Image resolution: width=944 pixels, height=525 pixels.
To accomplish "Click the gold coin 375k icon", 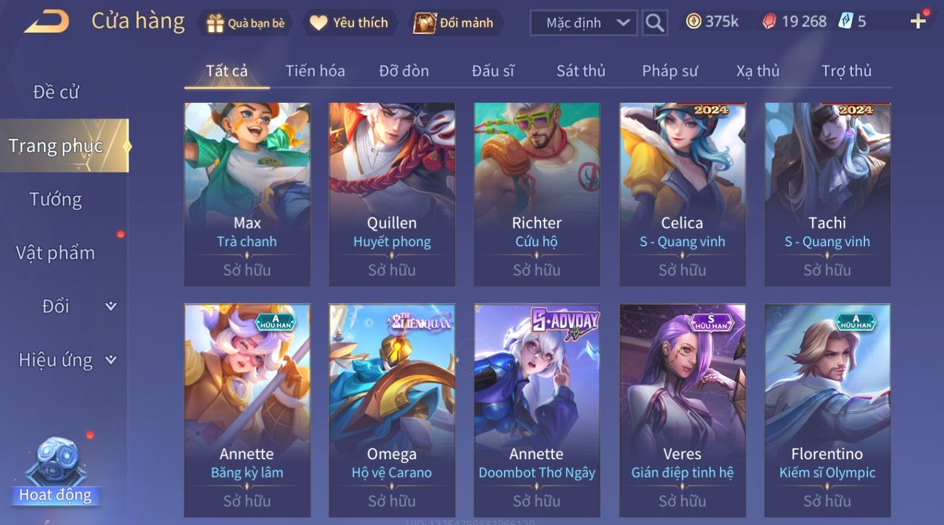I will pos(693,22).
